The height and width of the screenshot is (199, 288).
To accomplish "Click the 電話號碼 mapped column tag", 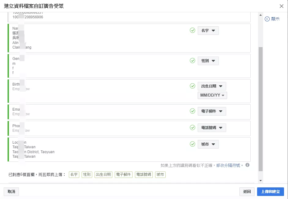I will pos(144,175).
